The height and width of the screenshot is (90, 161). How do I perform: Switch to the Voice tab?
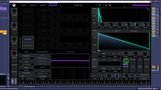(x=23, y=5)
